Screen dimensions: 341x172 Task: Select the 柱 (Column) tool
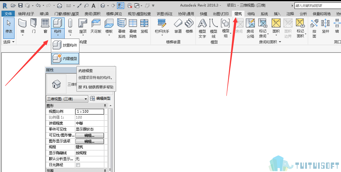click(x=70, y=27)
